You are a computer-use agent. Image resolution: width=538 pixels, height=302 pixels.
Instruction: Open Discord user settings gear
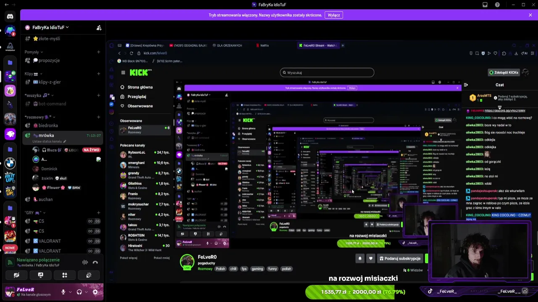click(95, 292)
